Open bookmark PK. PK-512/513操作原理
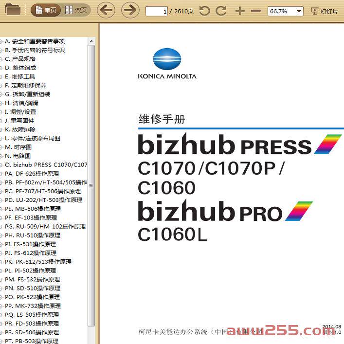This screenshot has width=344, height=344. coord(38,262)
